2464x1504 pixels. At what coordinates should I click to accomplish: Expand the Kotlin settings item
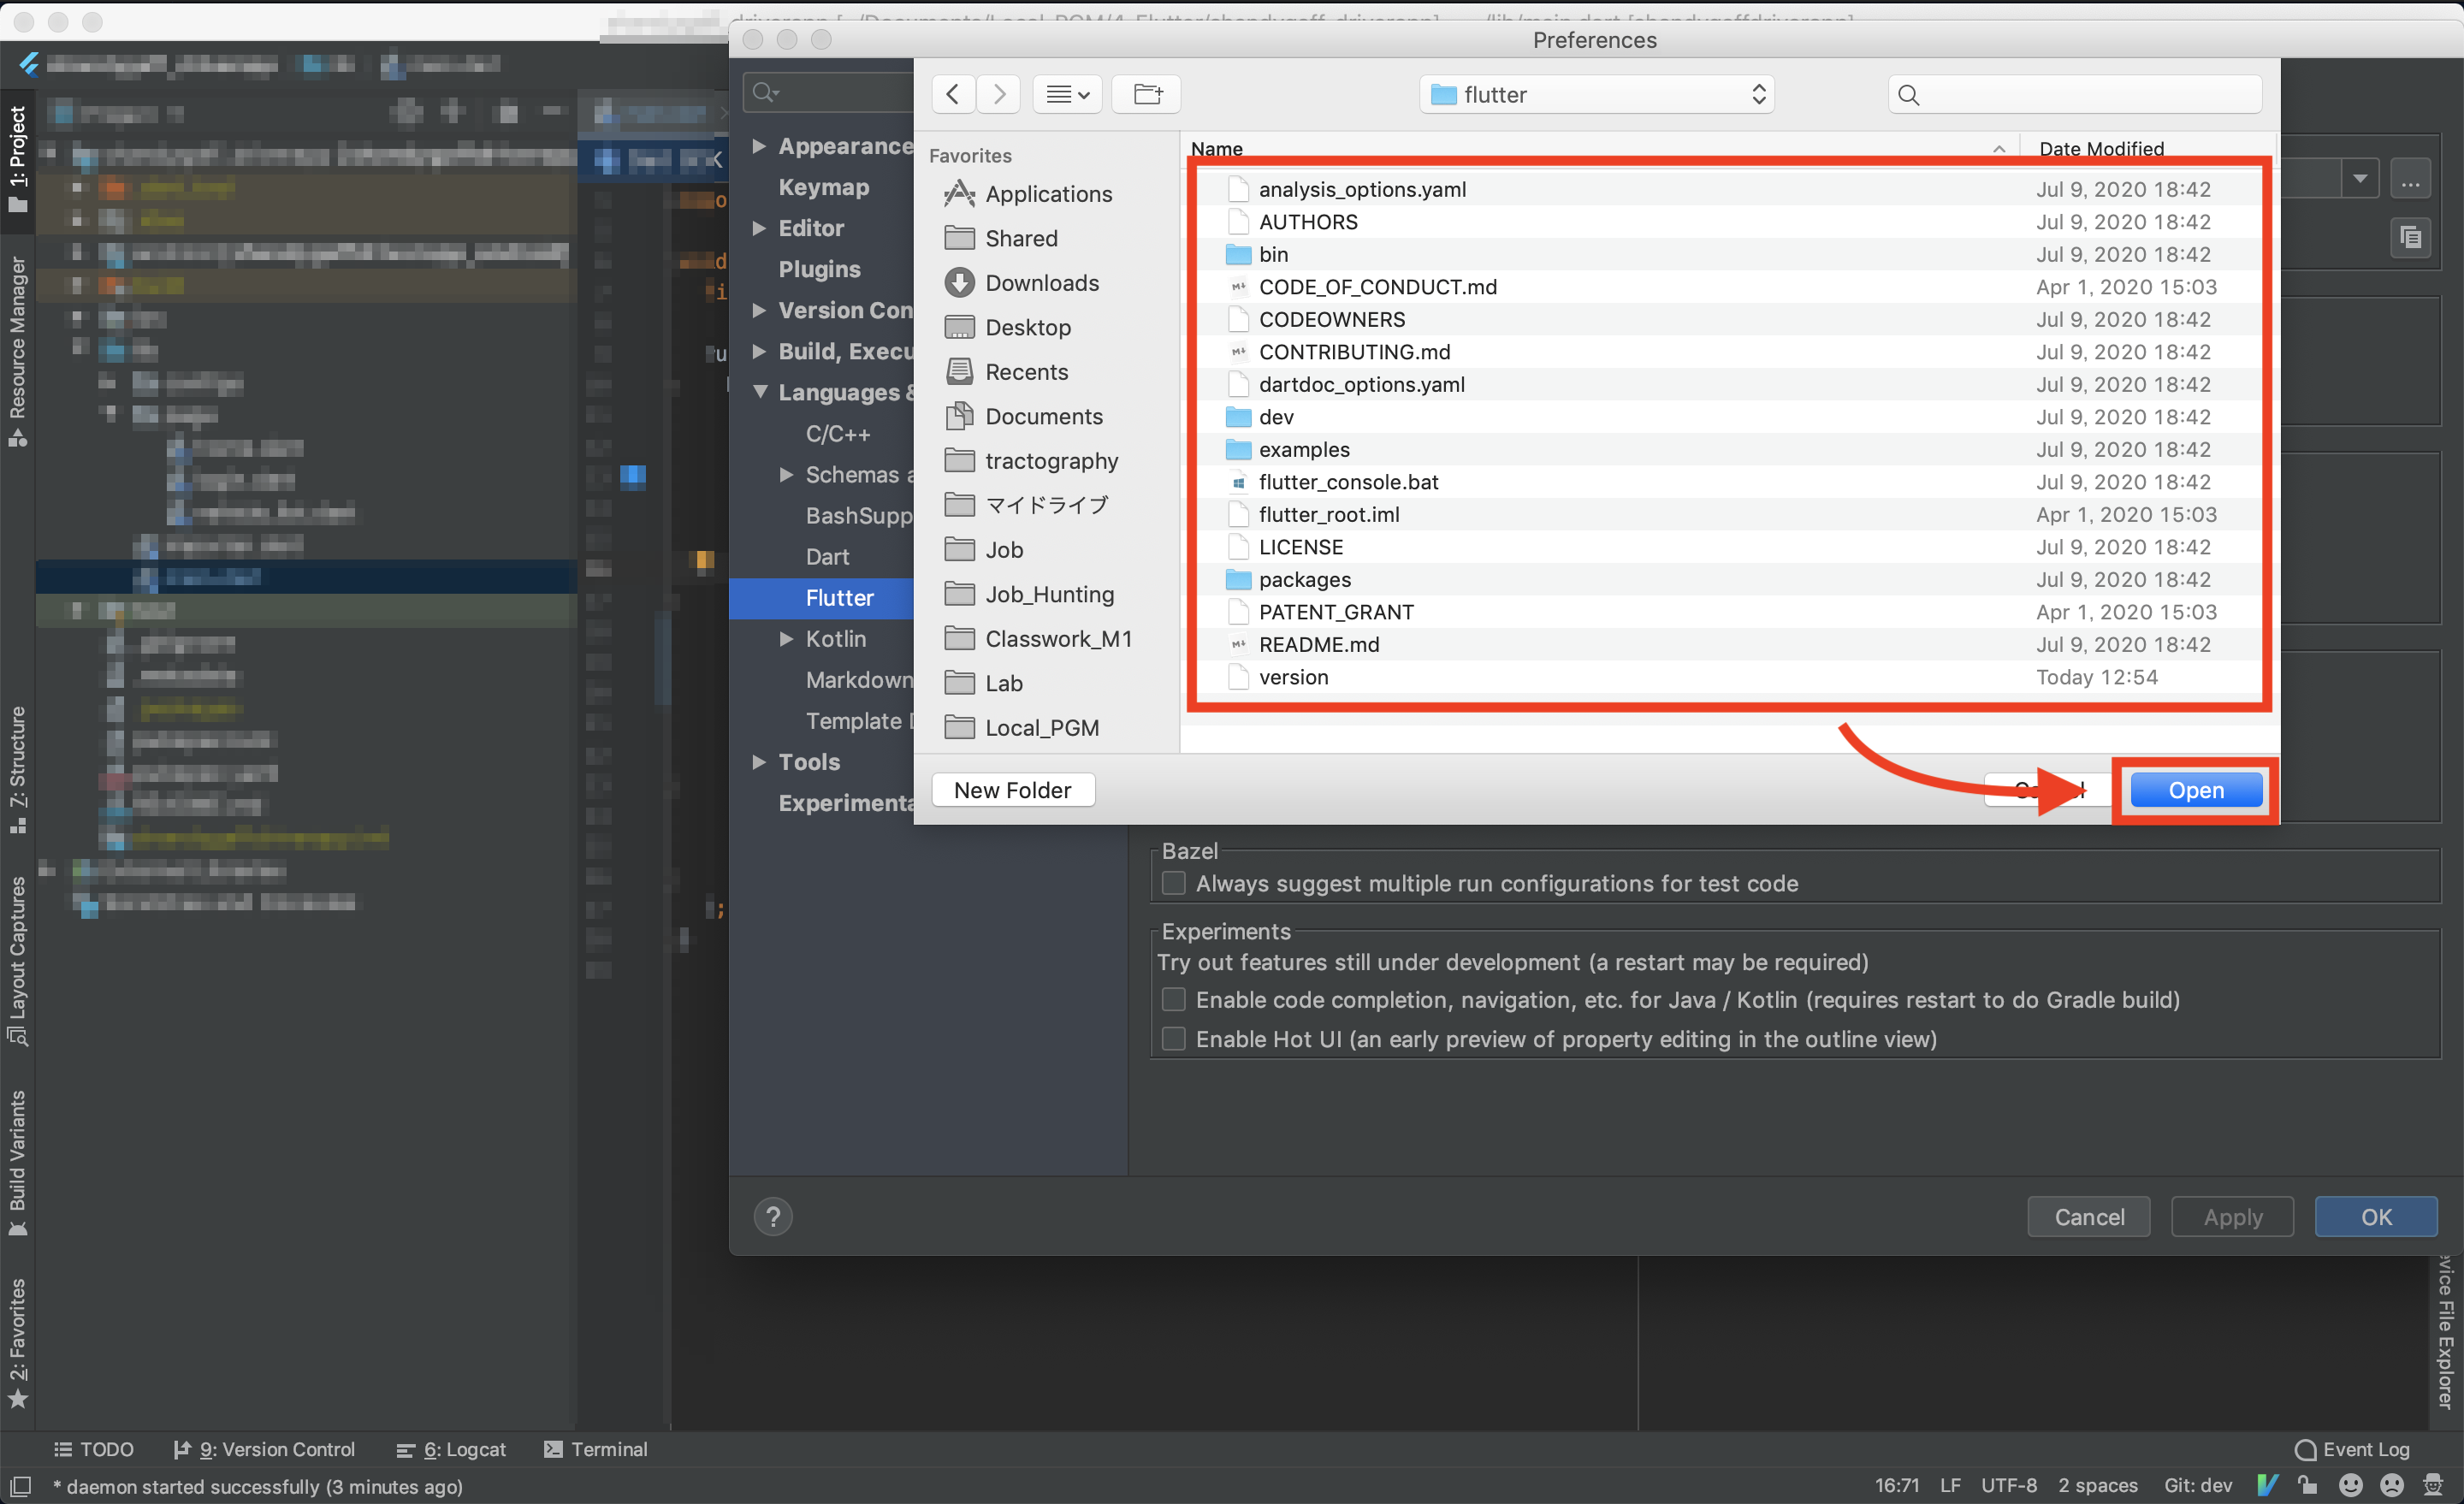coord(786,638)
